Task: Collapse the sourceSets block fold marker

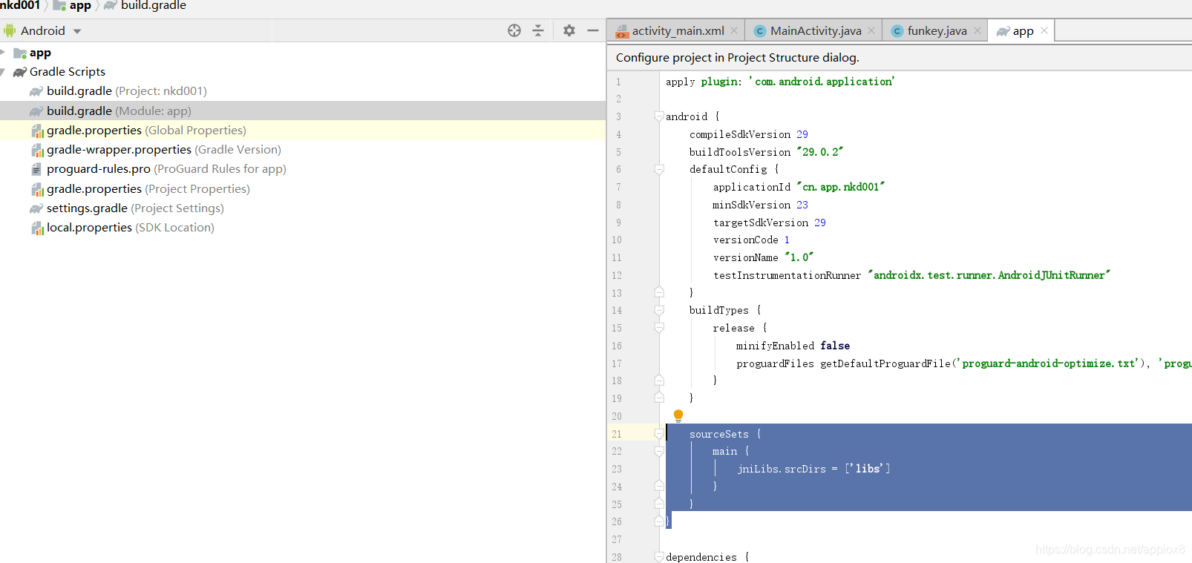Action: pyautogui.click(x=659, y=434)
